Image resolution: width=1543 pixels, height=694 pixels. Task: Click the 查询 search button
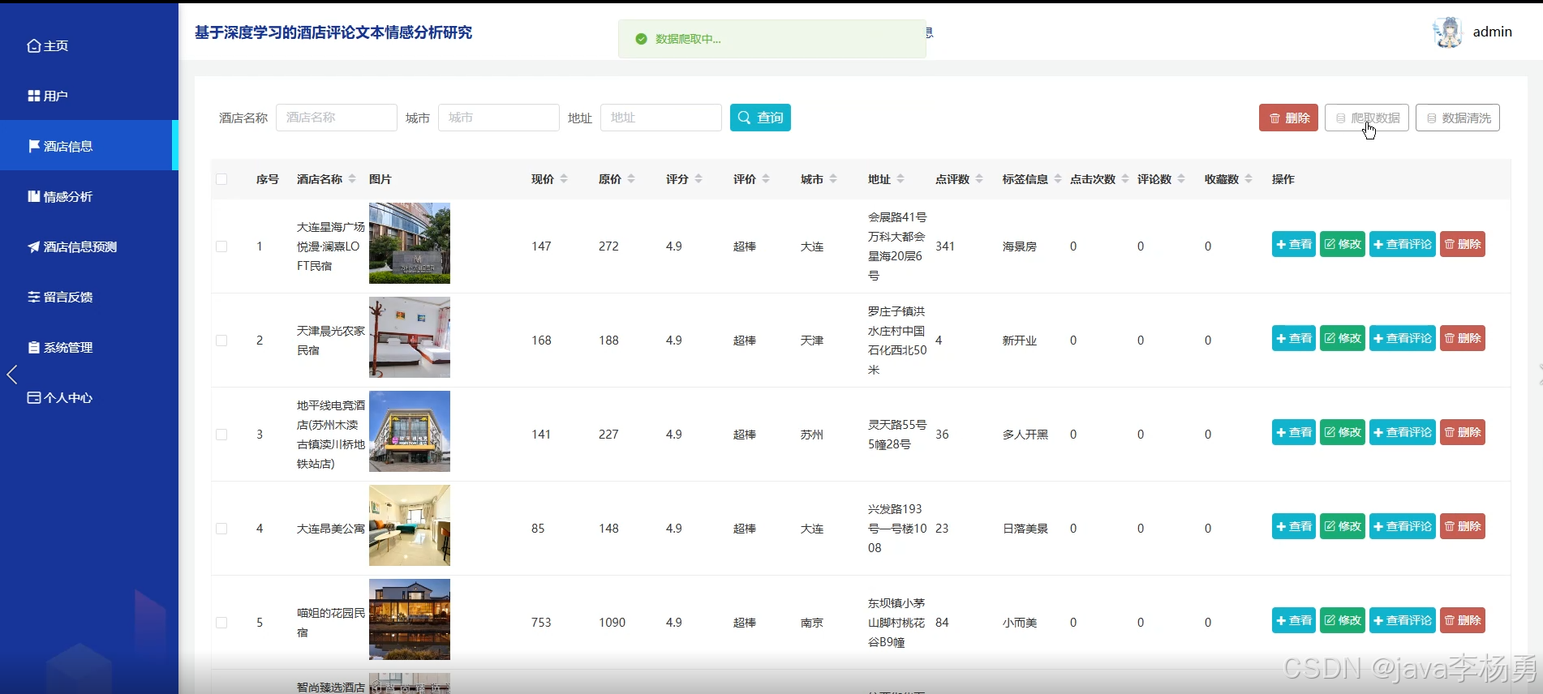click(x=760, y=118)
